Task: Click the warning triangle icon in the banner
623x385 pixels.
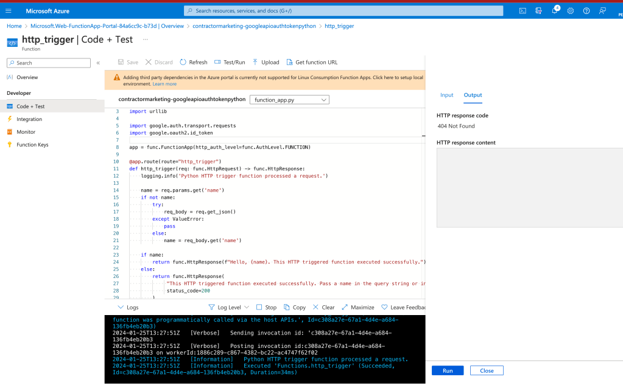Action: coord(117,78)
